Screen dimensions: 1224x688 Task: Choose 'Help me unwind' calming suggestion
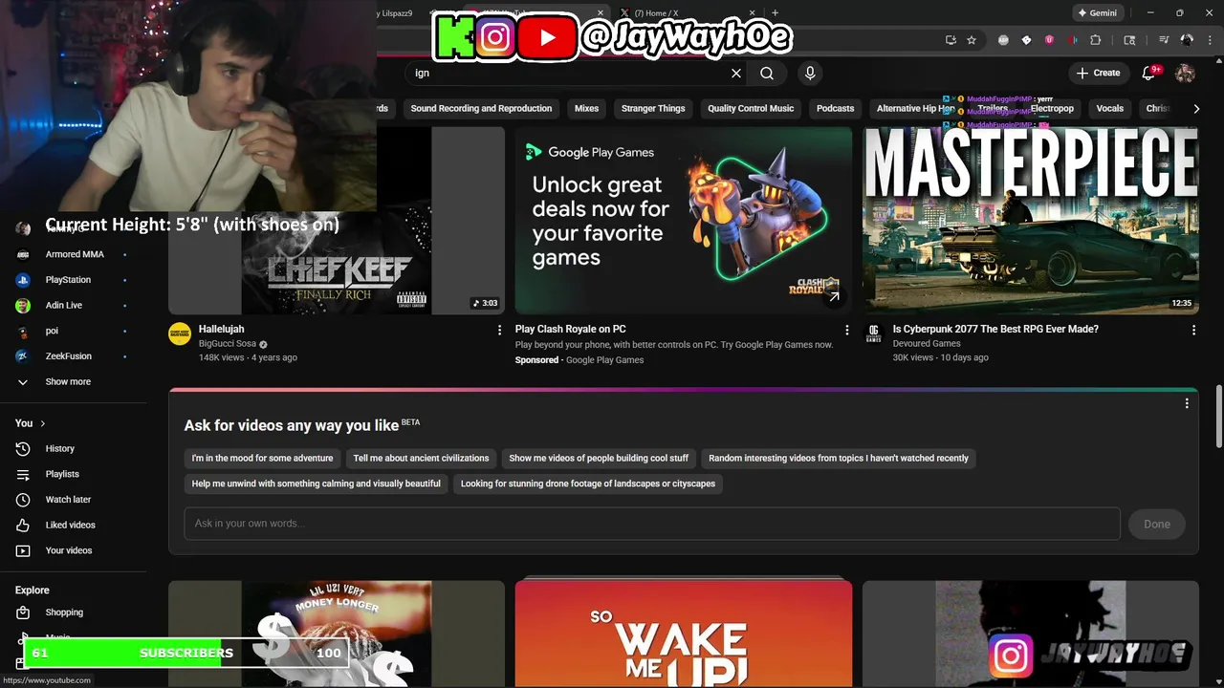316,484
